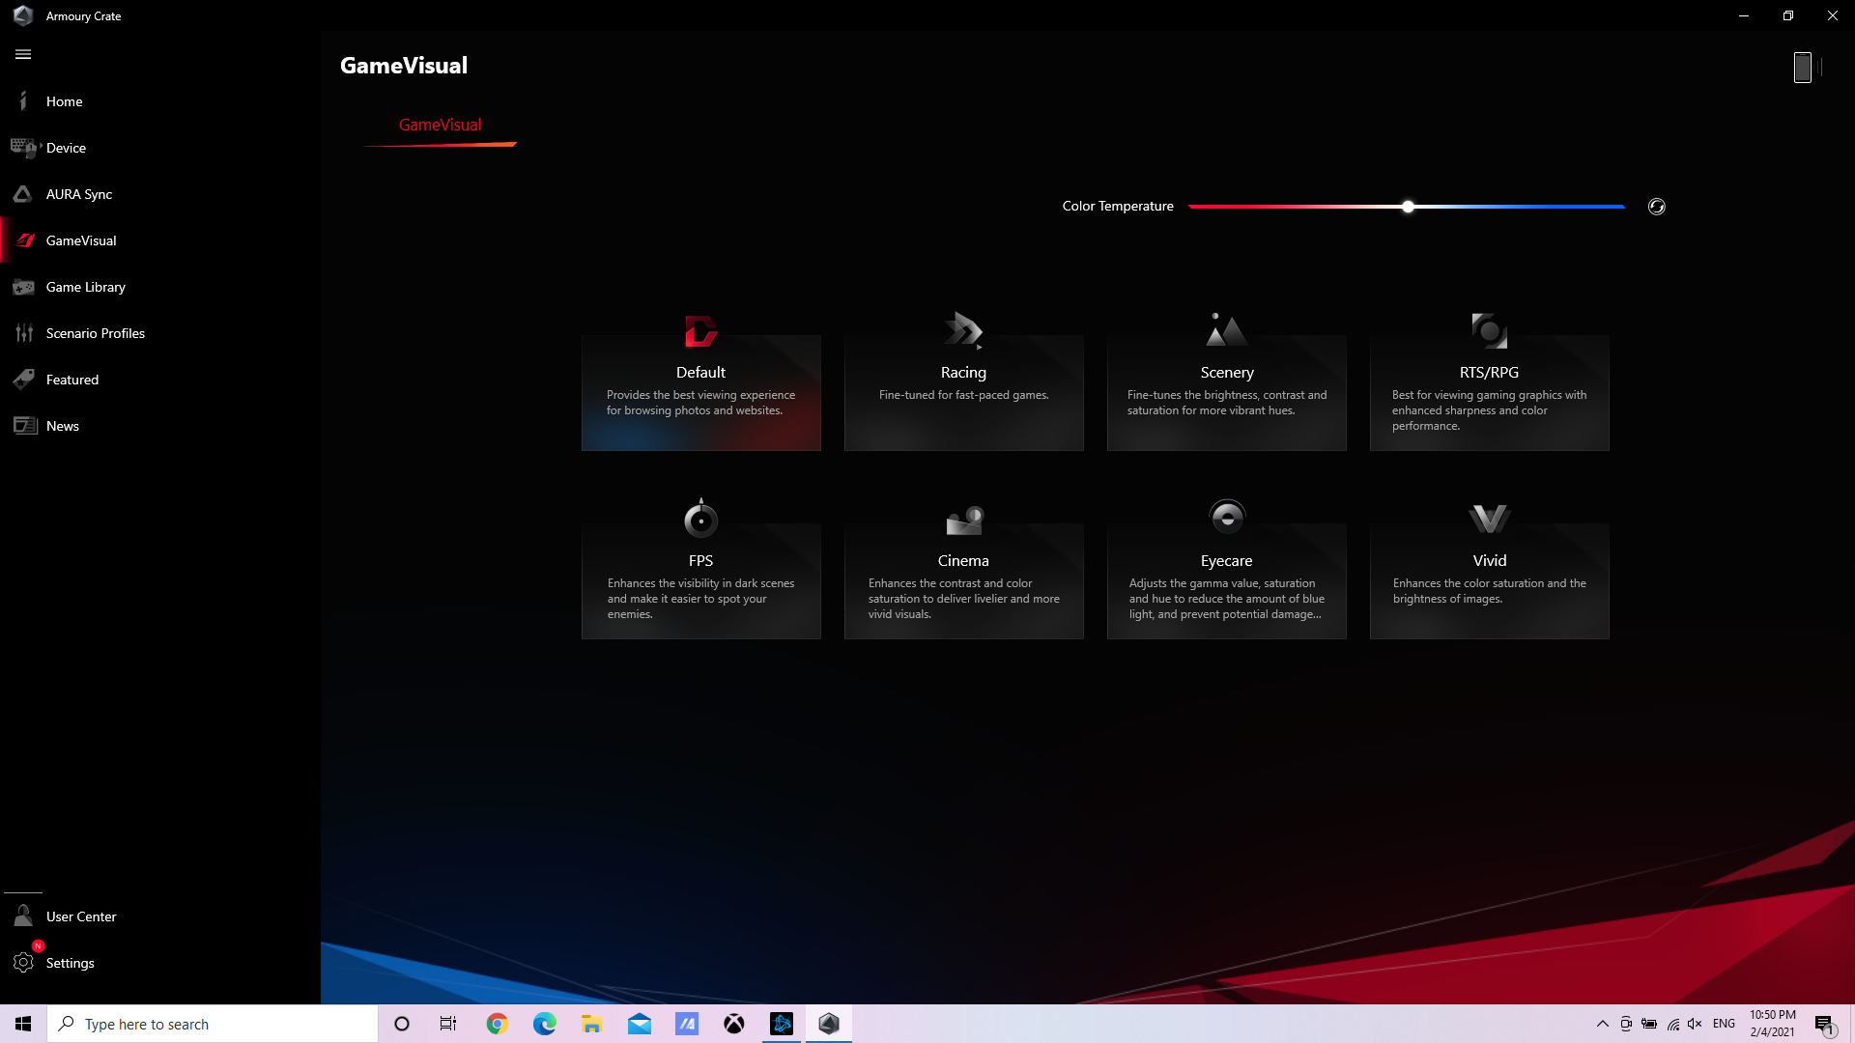The height and width of the screenshot is (1043, 1855).
Task: Click the Settings gear icon
Action: 23,962
